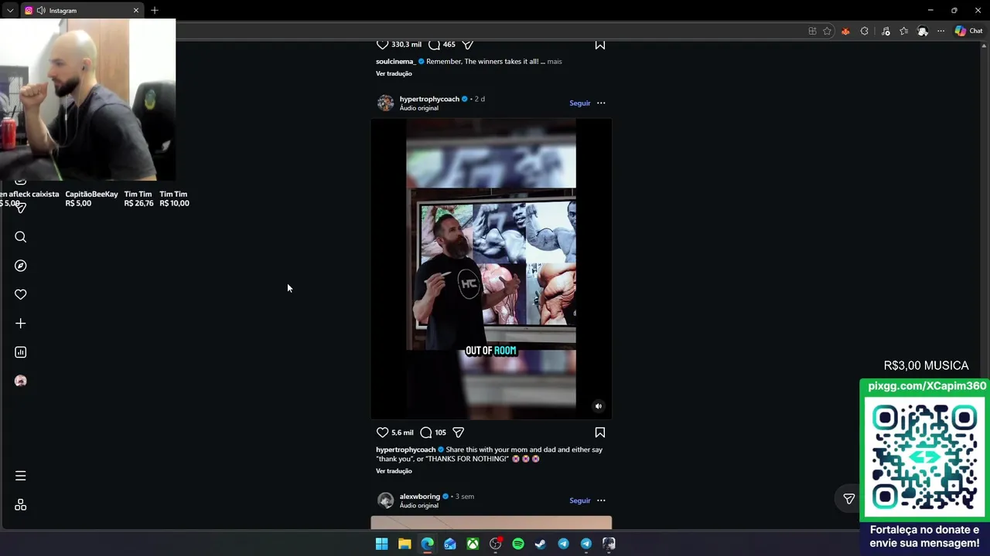Screen dimensions: 990x556
Task: Click the '465' comments count
Action: click(449, 44)
